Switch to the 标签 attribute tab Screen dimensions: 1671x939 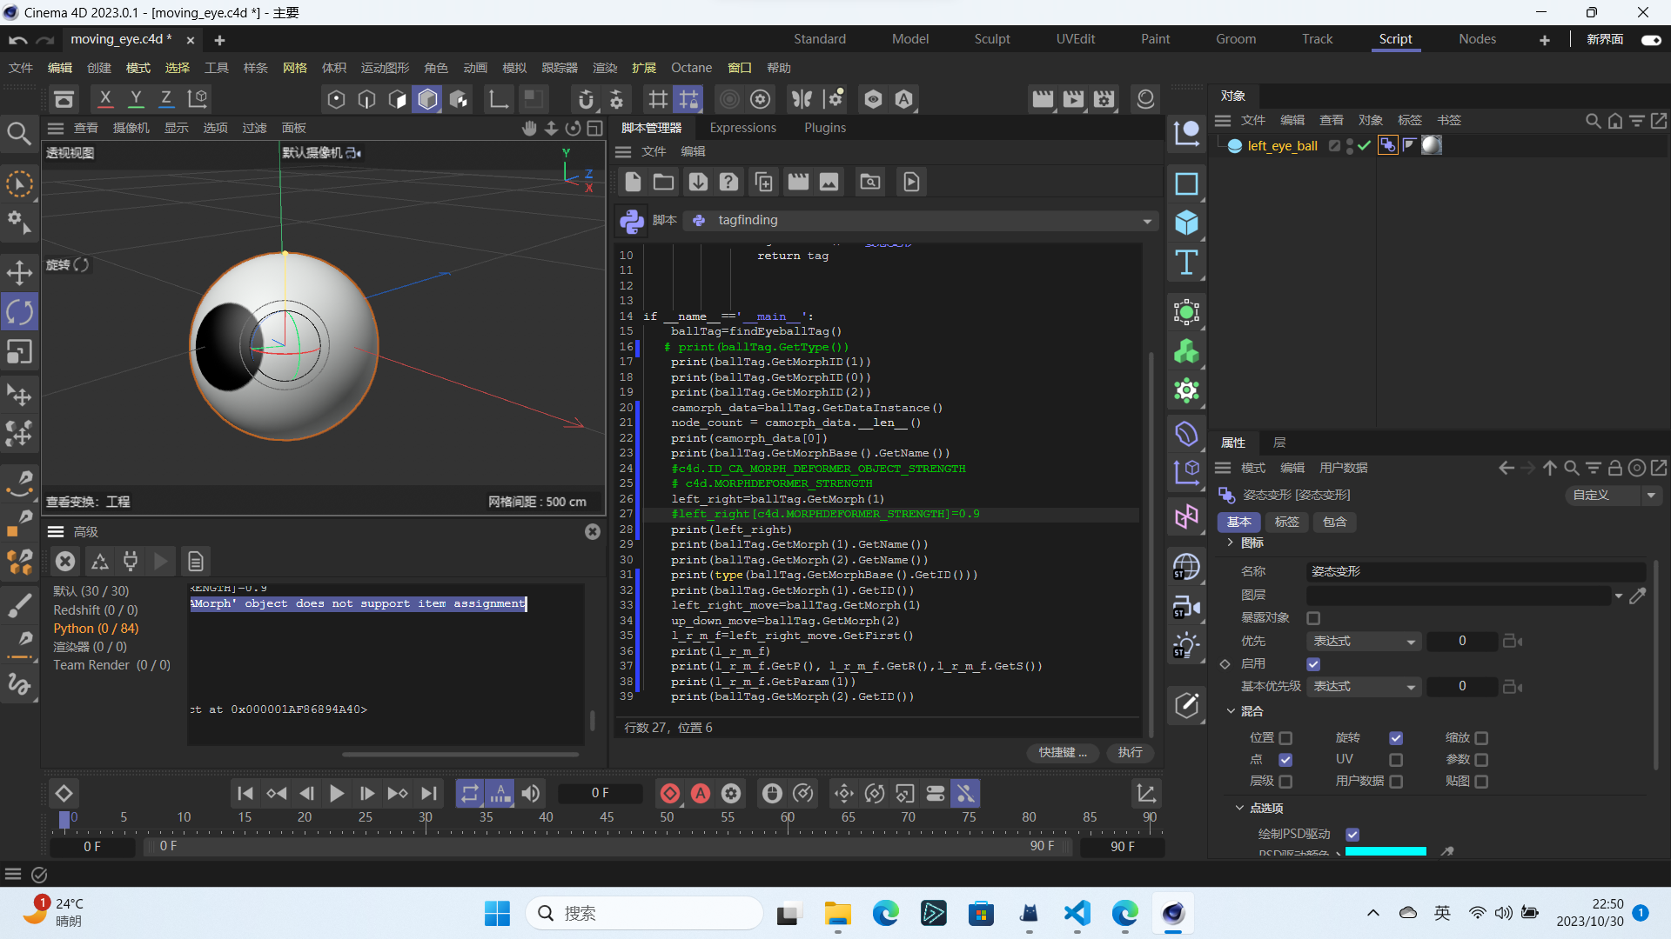(1286, 523)
